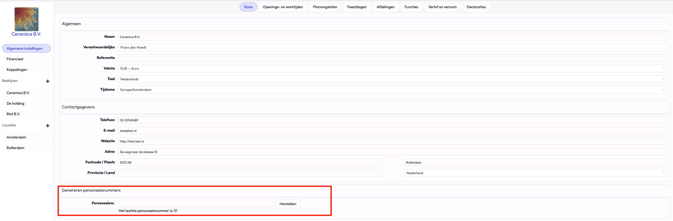Expand the Land dropdown showing Nederland
Screen dimensions: 673x221
[x=536, y=173]
